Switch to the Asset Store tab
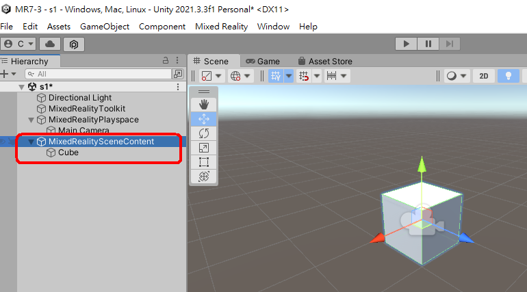Screen dimensions: 527x292 (325, 61)
